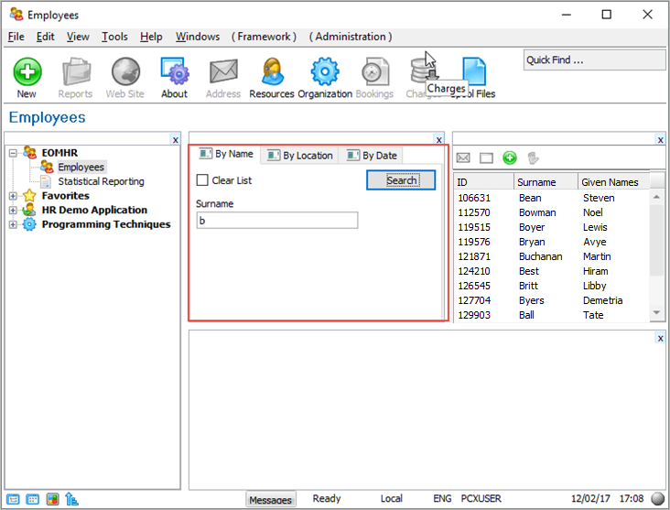Select employee row 112570 Bowman
This screenshot has width=670, height=510.
pos(551,212)
